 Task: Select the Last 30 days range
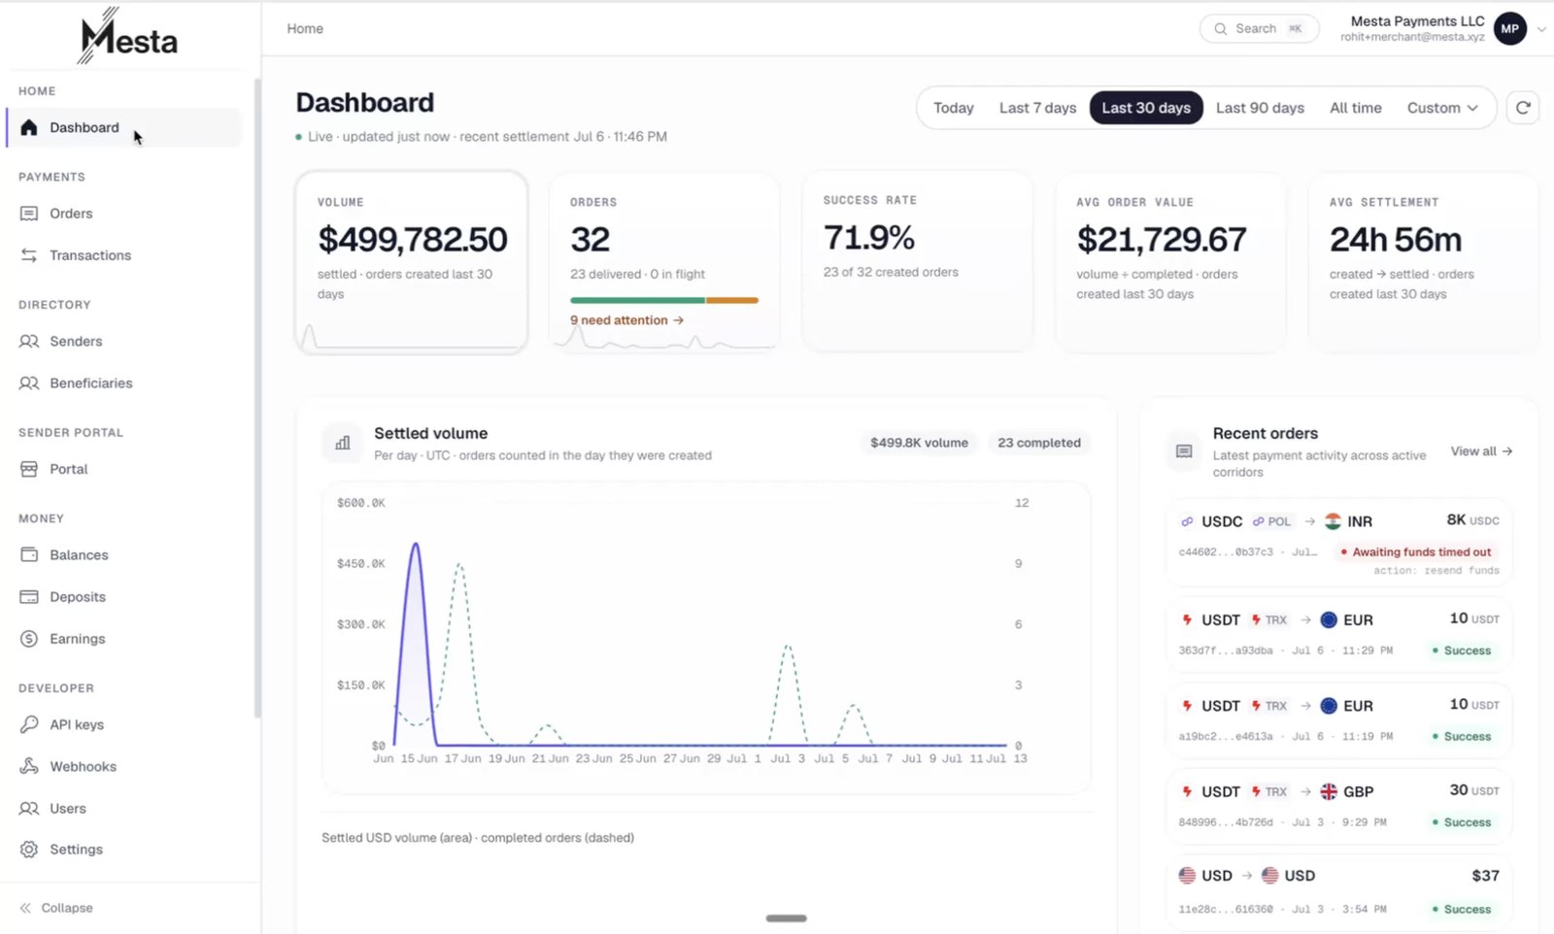point(1146,108)
